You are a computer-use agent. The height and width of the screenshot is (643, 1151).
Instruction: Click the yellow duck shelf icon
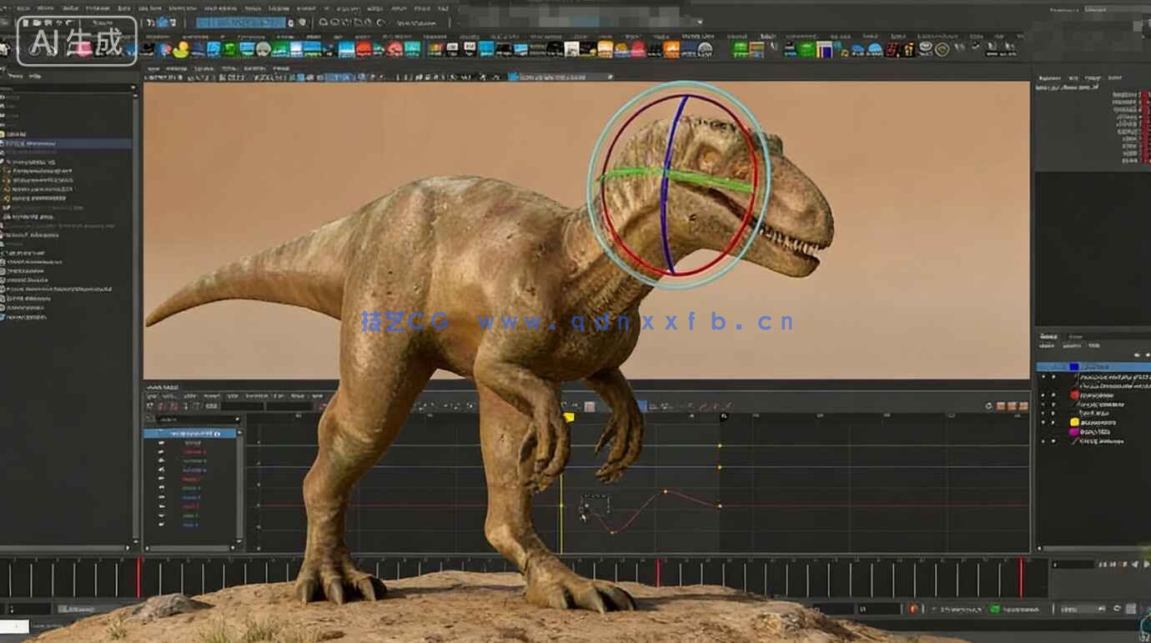(x=180, y=49)
